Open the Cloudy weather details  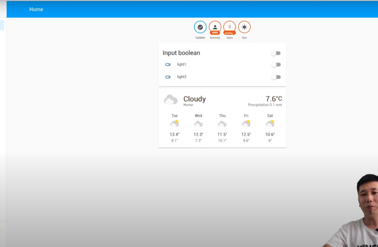pyautogui.click(x=194, y=99)
